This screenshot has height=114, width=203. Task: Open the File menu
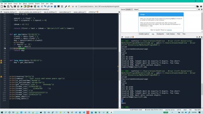2,3
